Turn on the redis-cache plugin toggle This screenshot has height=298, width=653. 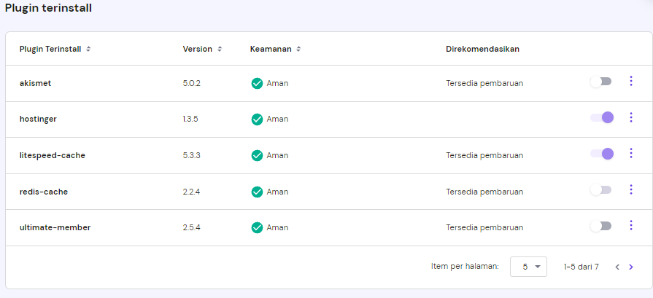[600, 190]
